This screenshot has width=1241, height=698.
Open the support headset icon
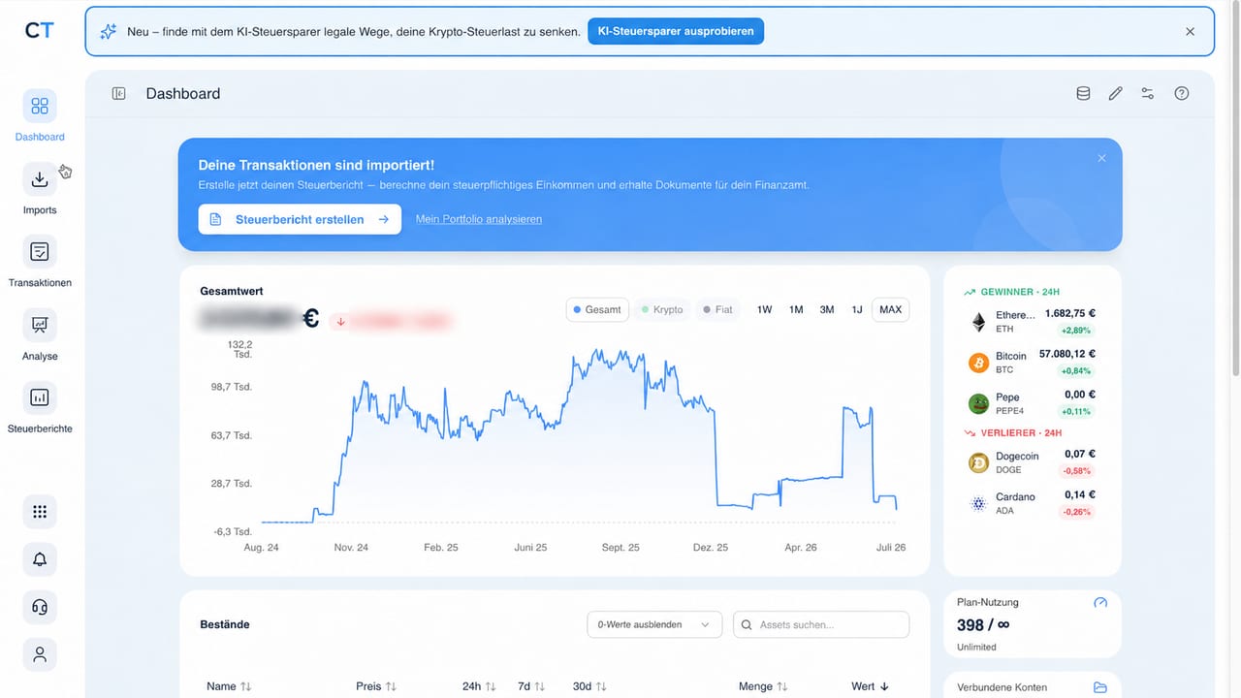click(x=40, y=607)
